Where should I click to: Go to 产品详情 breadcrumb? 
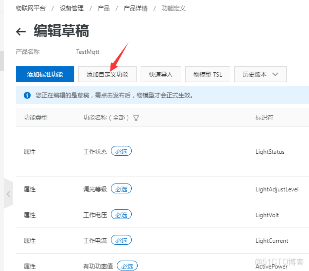136,8
